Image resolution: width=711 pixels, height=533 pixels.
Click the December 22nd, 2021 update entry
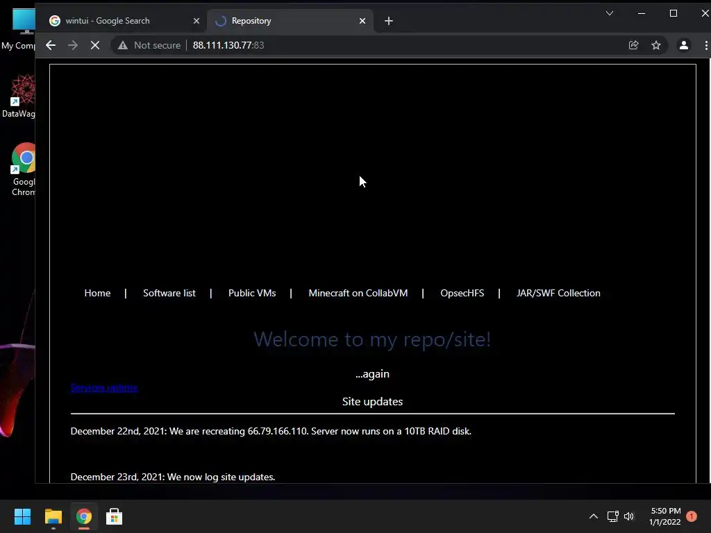271,431
